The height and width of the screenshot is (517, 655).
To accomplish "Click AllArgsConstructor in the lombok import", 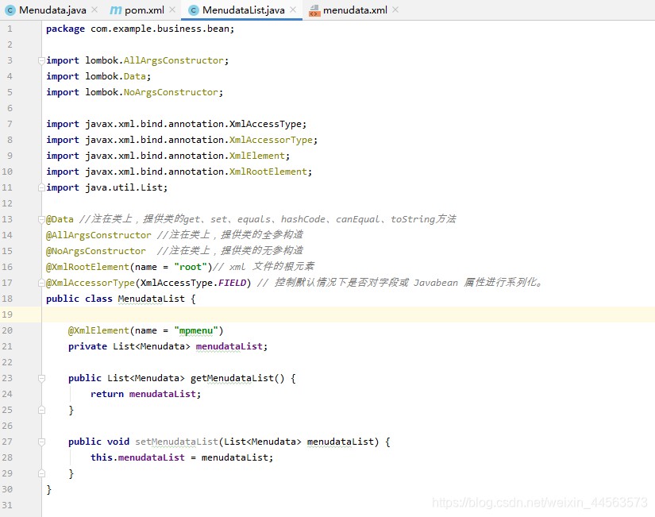I will [174, 60].
